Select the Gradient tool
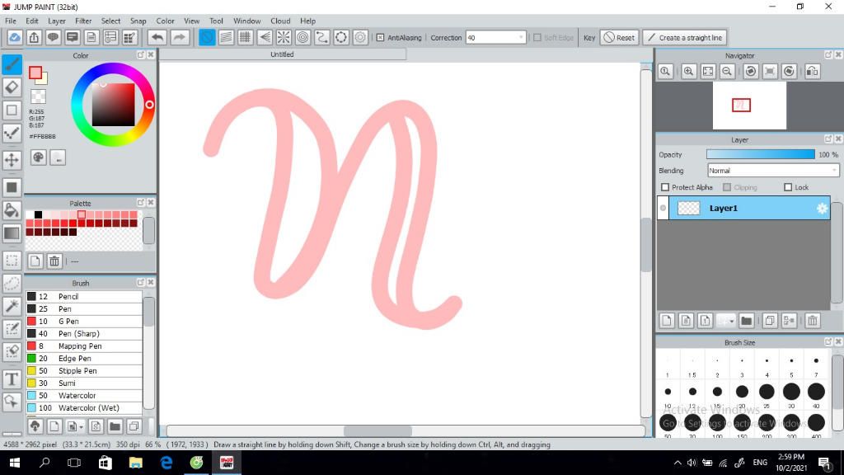This screenshot has width=844, height=475. [x=12, y=233]
